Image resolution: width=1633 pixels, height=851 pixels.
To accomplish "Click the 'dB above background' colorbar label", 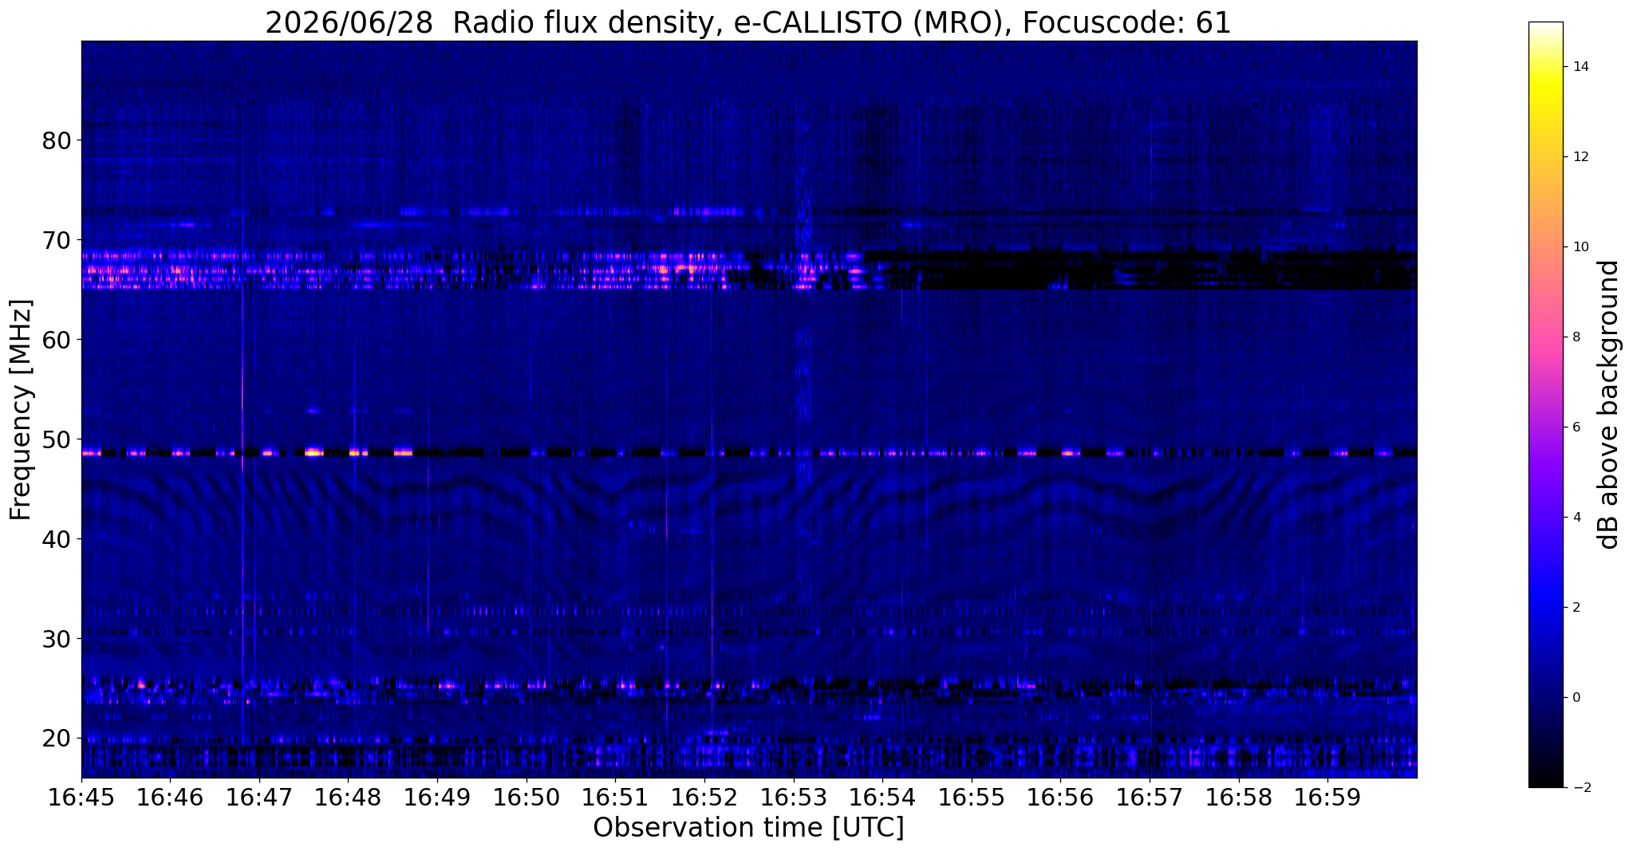I will coord(1609,404).
